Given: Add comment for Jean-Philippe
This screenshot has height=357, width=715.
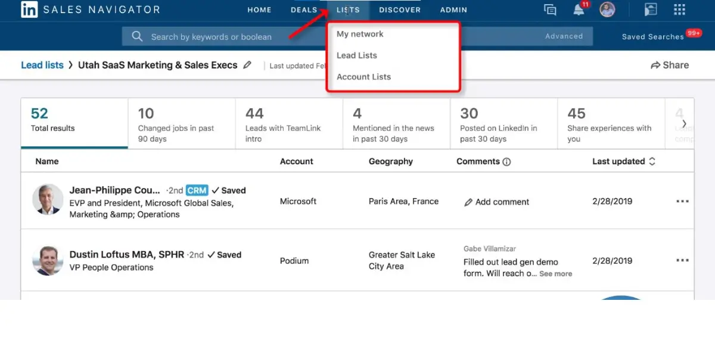Looking at the screenshot, I should pyautogui.click(x=496, y=202).
